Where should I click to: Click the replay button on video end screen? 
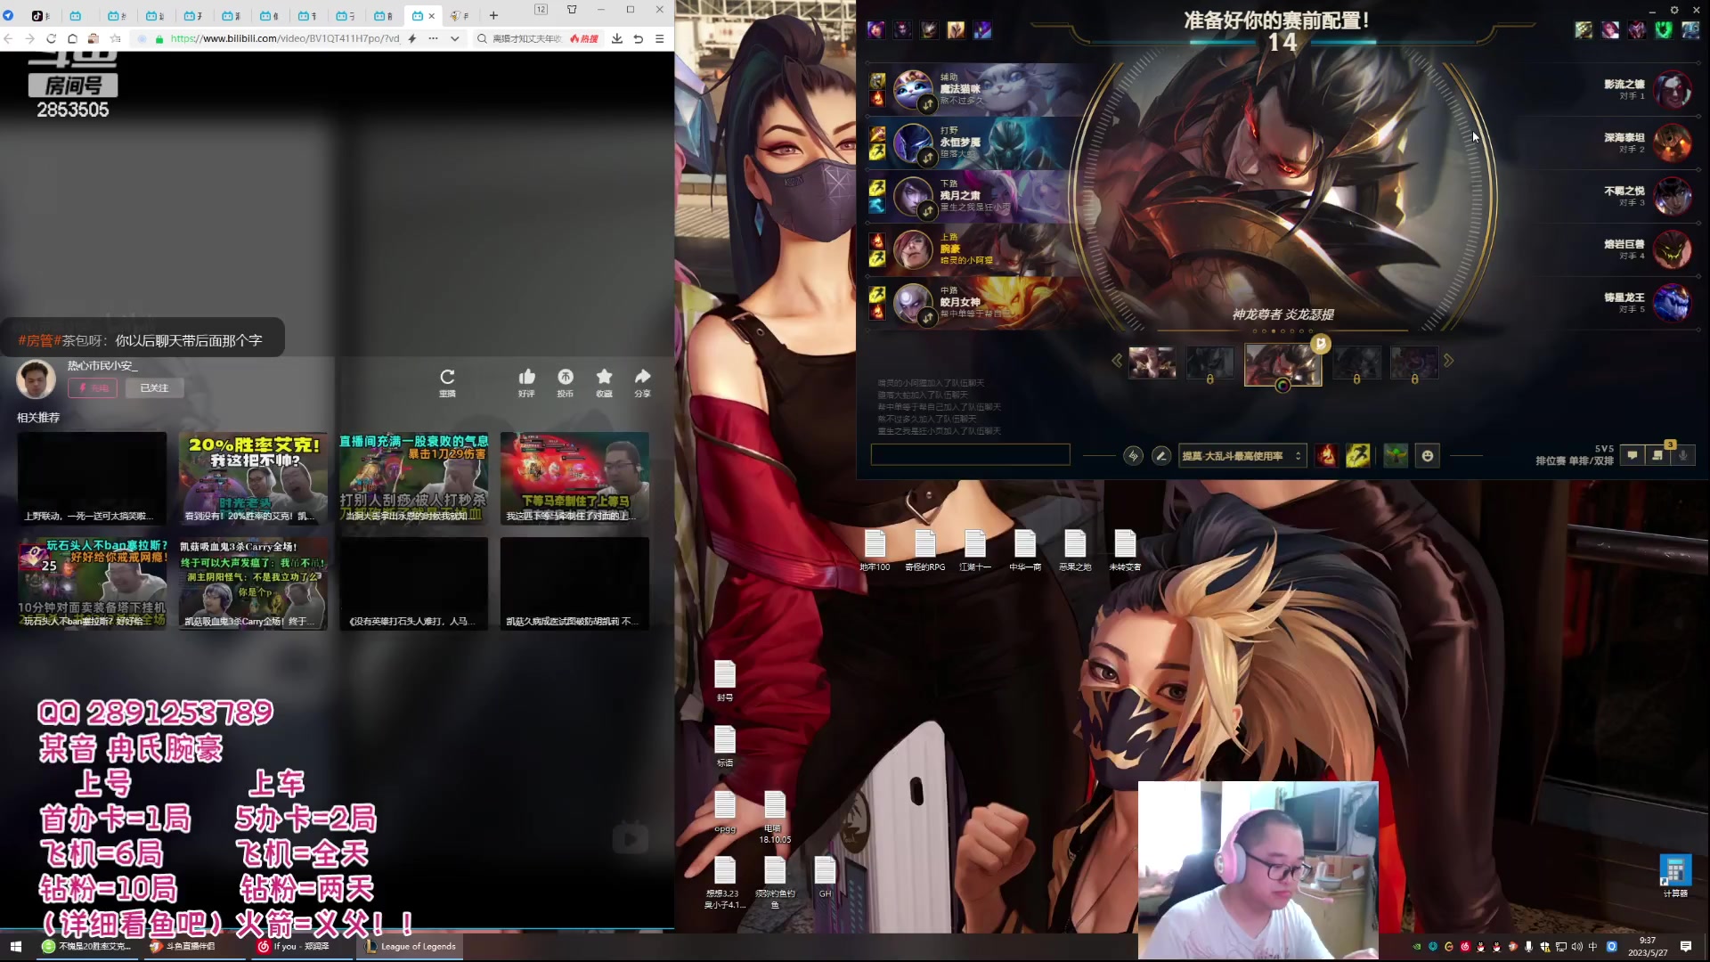click(447, 381)
